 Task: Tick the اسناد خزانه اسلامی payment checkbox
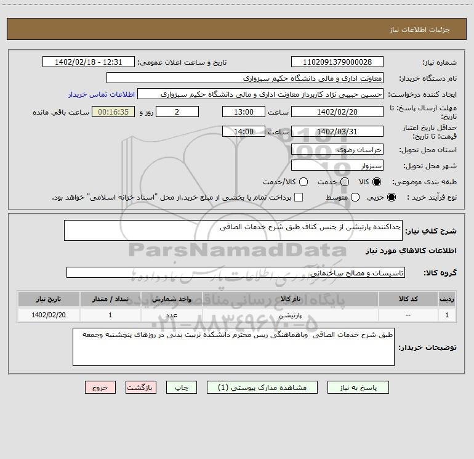(299, 197)
